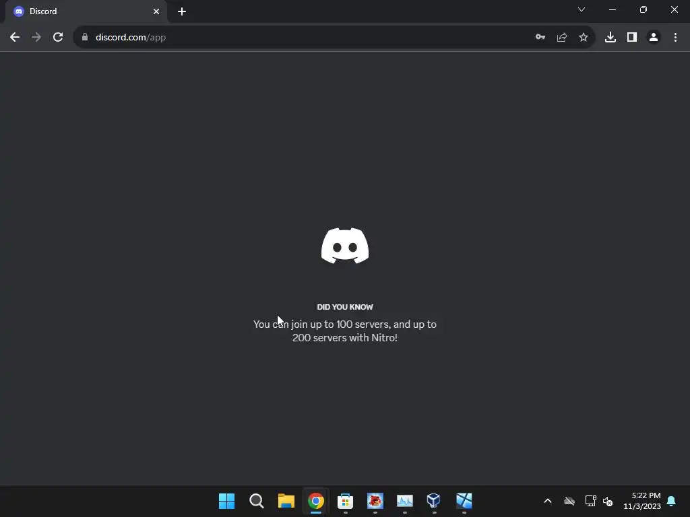Click the Chrome taskbar icon

(315, 501)
